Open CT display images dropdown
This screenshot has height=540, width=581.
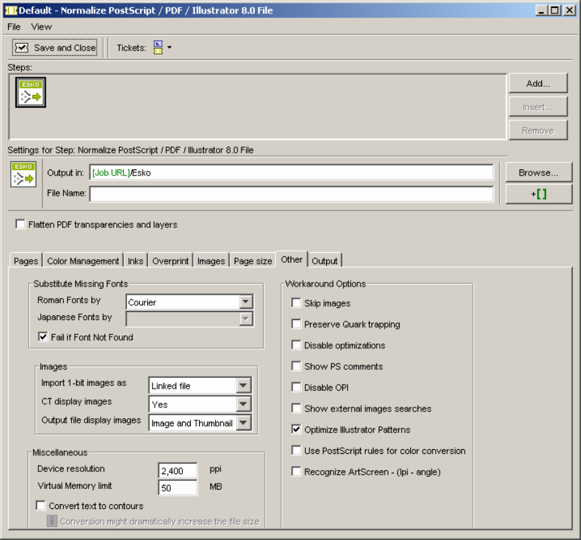243,404
